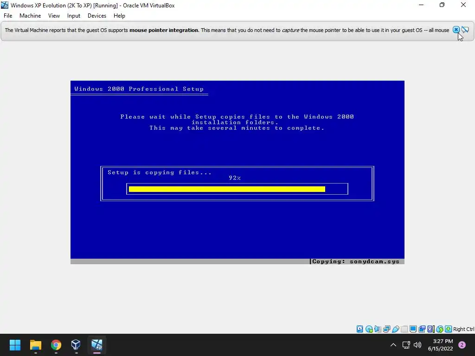475x356 pixels.
Task: Open the volume tray icon
Action: coord(417,345)
